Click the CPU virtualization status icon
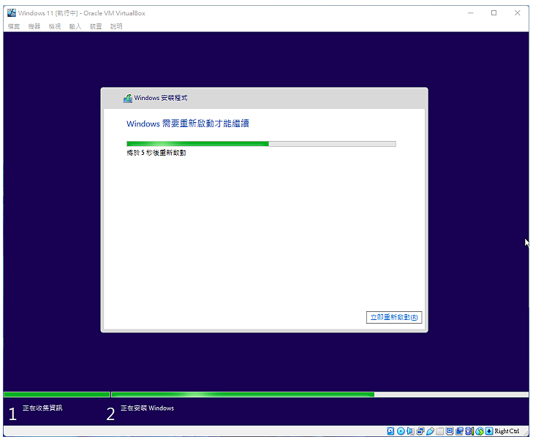 tap(470, 431)
